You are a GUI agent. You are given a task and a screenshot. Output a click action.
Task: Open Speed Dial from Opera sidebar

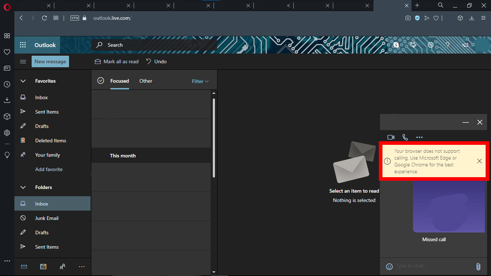point(7,36)
